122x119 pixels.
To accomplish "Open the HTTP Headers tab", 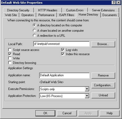I will point(48,10).
